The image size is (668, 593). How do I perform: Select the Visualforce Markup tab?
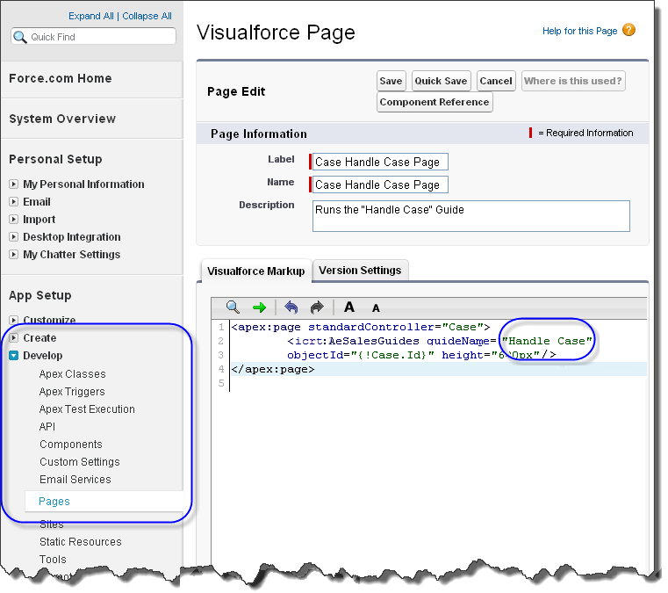coord(256,271)
